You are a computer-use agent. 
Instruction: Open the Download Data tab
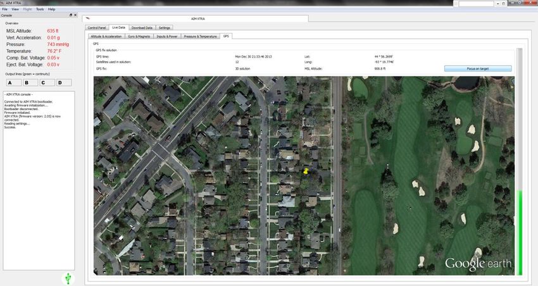142,28
